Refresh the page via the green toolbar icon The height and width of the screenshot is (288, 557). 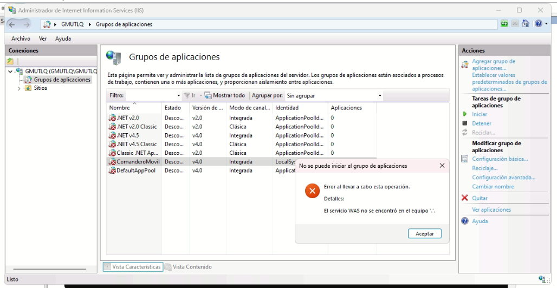click(504, 24)
